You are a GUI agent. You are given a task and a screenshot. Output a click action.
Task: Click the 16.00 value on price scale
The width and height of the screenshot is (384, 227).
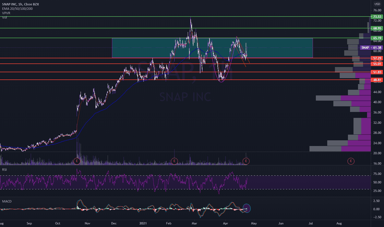377,163
